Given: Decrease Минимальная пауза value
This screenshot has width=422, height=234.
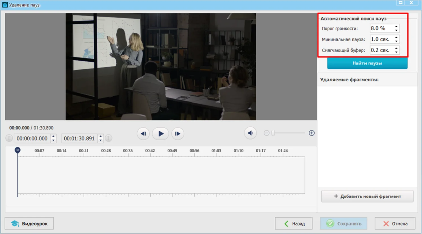Looking at the screenshot, I should pyautogui.click(x=396, y=41).
